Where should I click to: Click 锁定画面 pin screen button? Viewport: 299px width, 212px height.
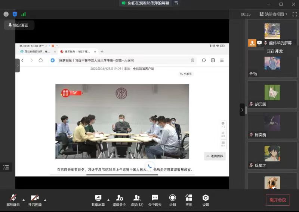(x=19, y=25)
